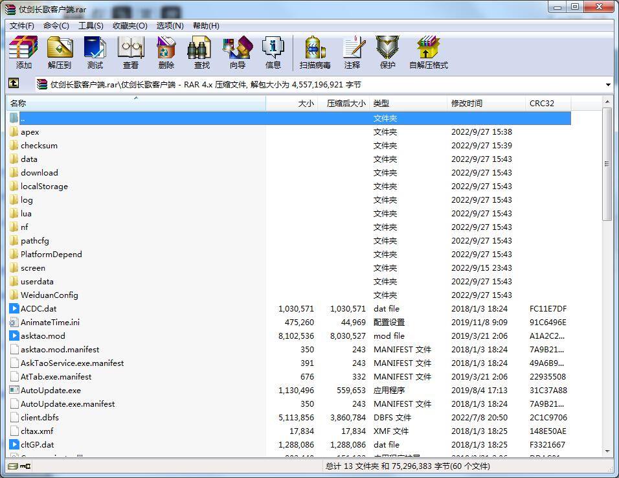Select cltax.xmf file

click(x=289, y=431)
